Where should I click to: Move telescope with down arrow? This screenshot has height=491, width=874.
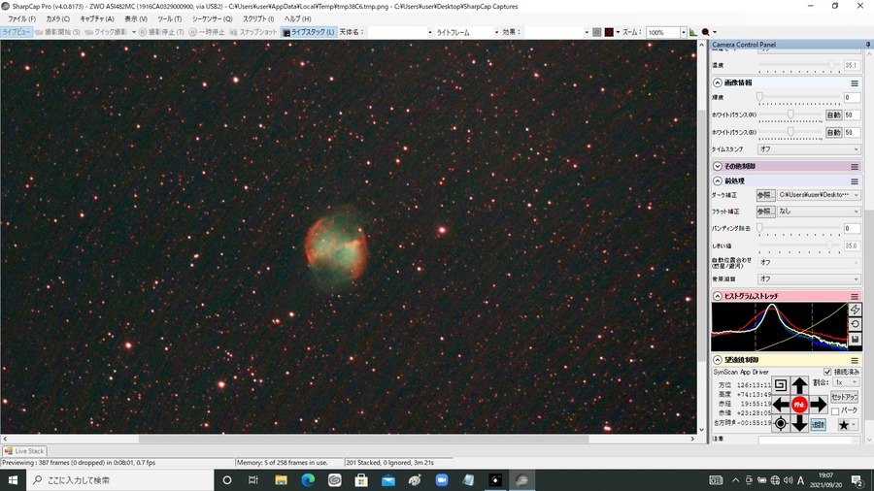click(x=799, y=424)
